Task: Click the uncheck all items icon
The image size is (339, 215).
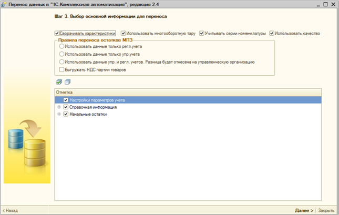Action: [x=67, y=81]
